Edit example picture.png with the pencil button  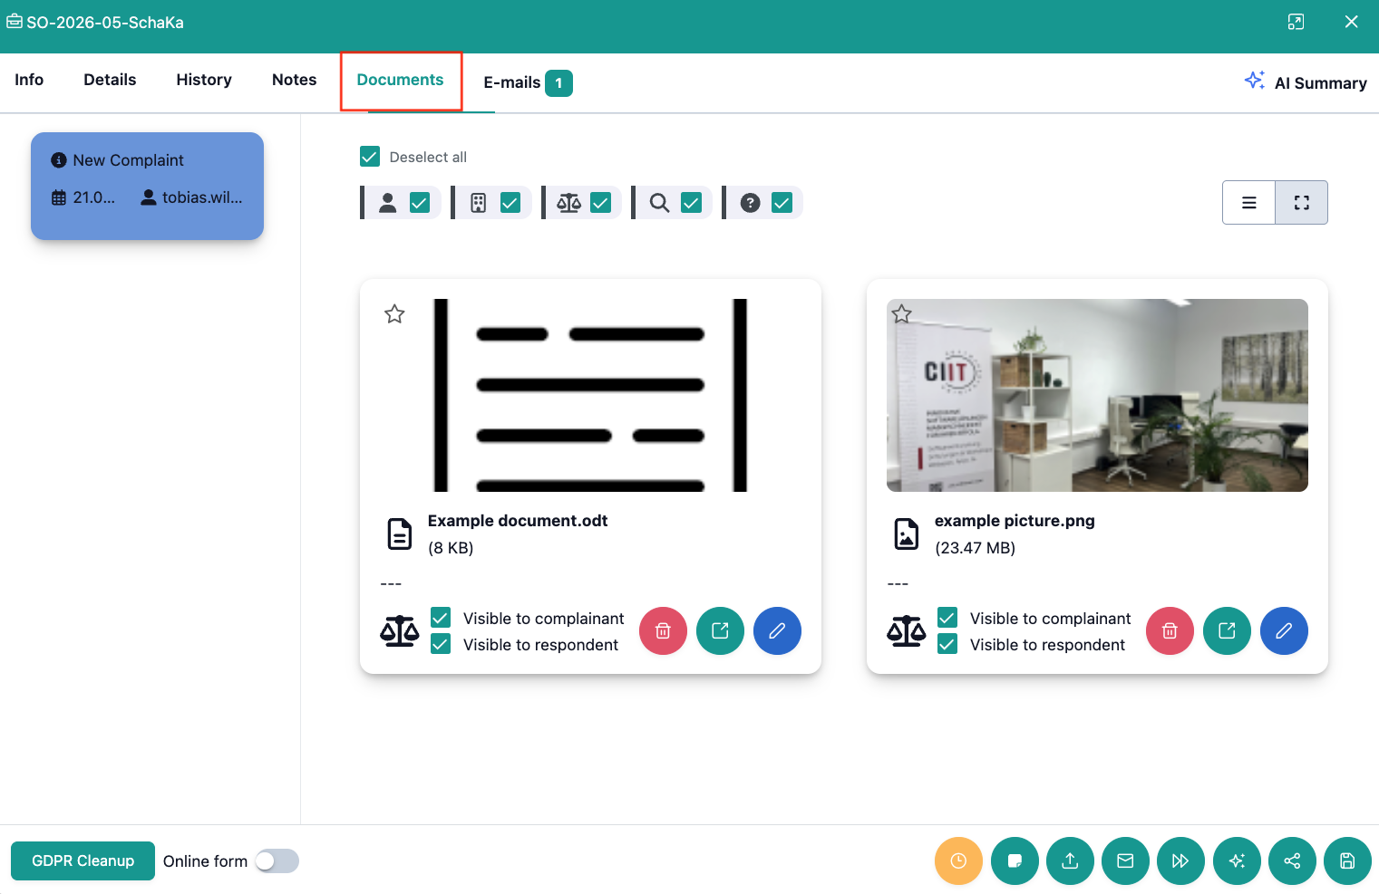[x=1284, y=630]
